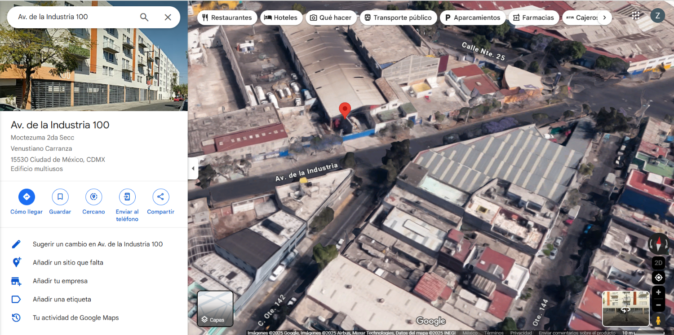Clear the search box with the X
674x335 pixels.
[168, 17]
